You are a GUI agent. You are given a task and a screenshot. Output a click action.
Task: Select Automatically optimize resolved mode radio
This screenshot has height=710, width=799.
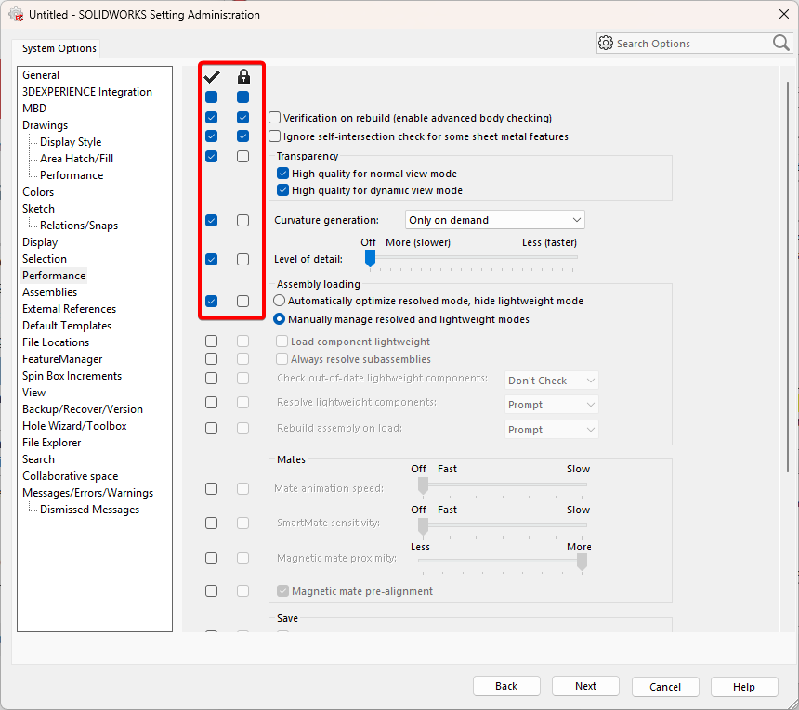click(x=280, y=301)
